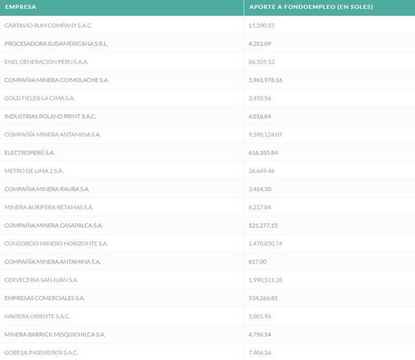Click EMPRESAS COMERCIALES S.A. company name
This screenshot has height=360, width=415.
point(44,298)
